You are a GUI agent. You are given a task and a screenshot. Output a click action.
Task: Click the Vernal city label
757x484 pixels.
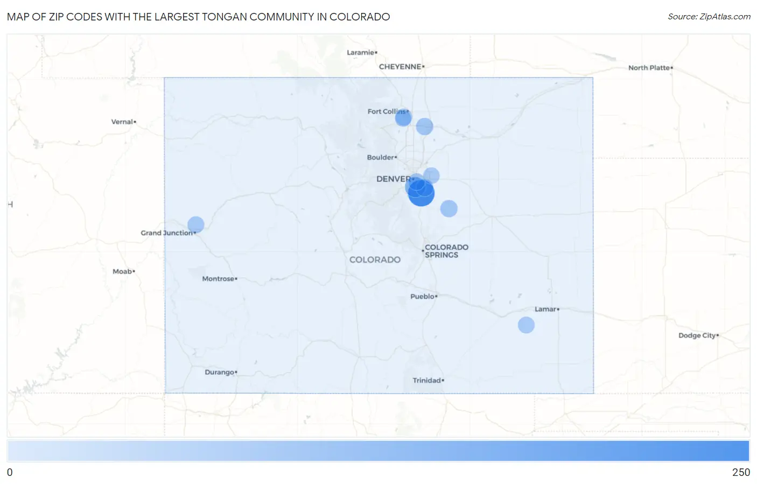point(122,122)
